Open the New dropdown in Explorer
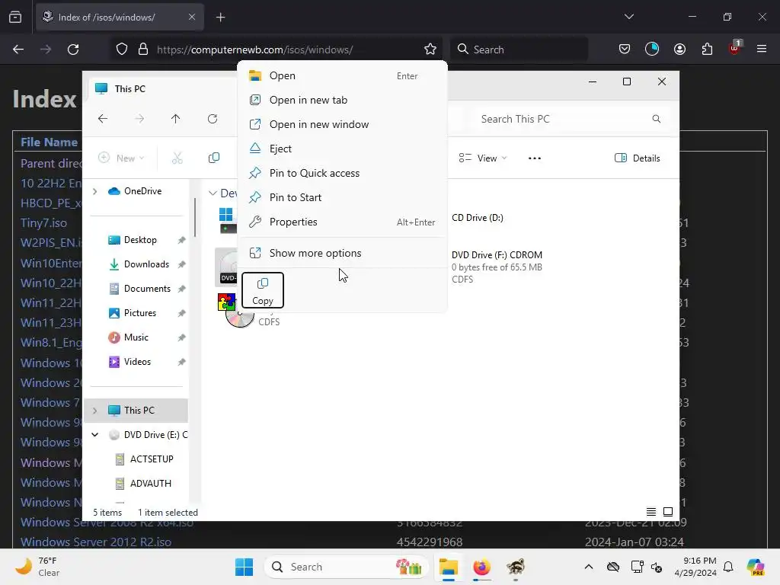Image resolution: width=780 pixels, height=585 pixels. point(121,158)
